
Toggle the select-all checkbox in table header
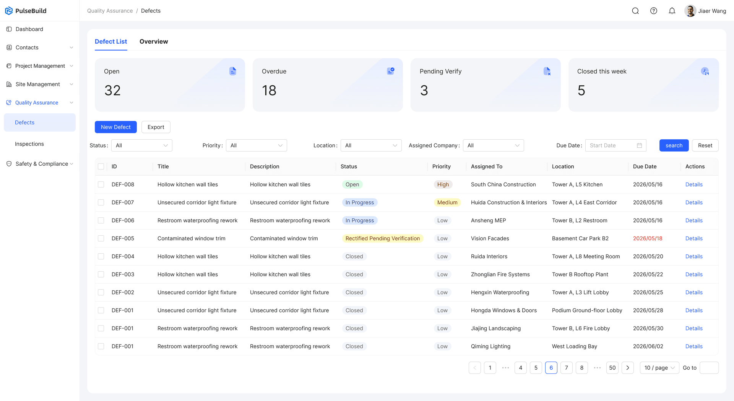[101, 166]
